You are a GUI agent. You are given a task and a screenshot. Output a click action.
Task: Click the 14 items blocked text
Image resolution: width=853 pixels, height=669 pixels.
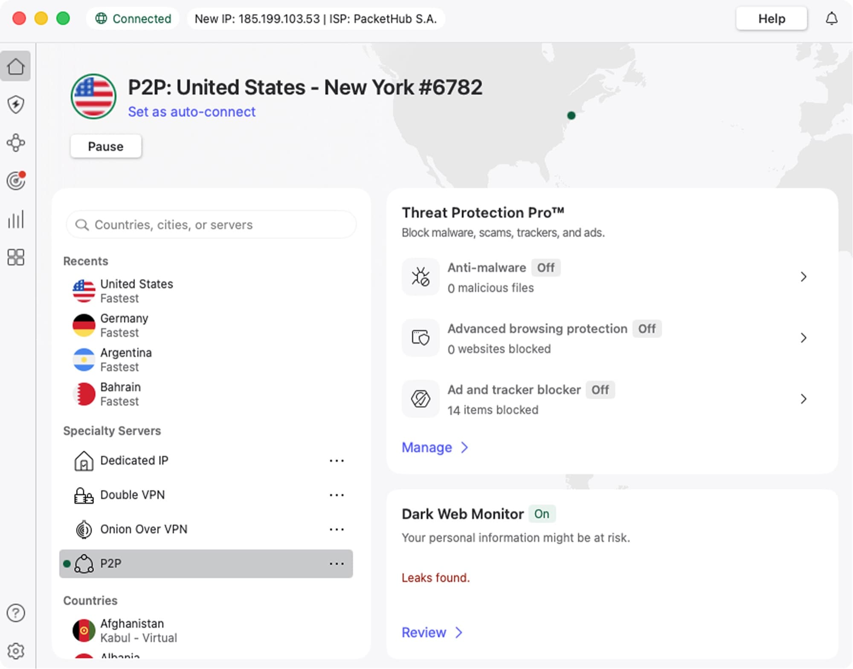pyautogui.click(x=493, y=410)
